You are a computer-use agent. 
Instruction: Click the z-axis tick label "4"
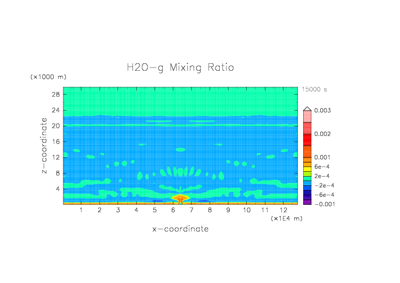[x=57, y=188]
